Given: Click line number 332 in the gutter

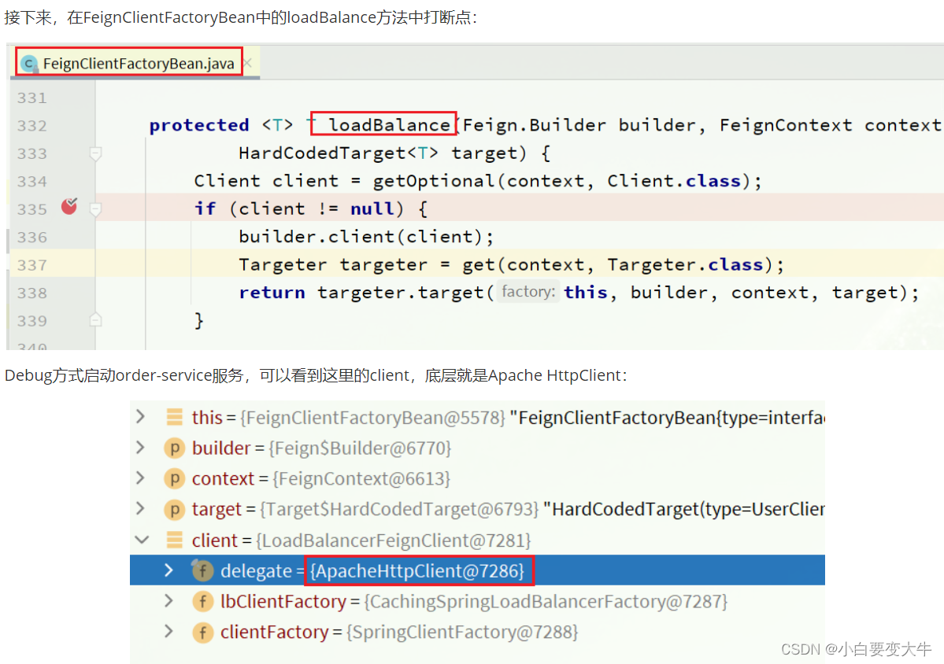Looking at the screenshot, I should [x=32, y=126].
